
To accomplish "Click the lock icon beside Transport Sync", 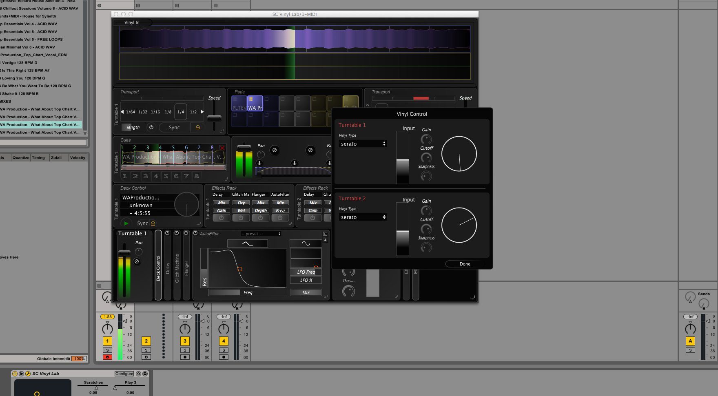I will (198, 127).
